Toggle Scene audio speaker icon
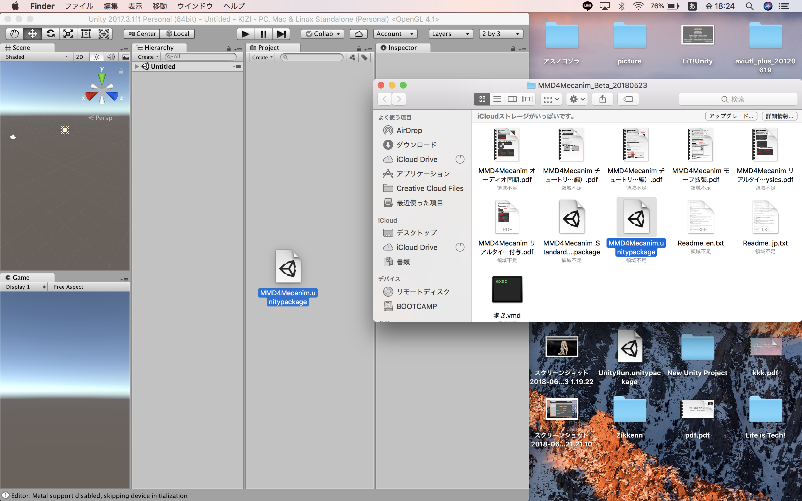 point(111,57)
